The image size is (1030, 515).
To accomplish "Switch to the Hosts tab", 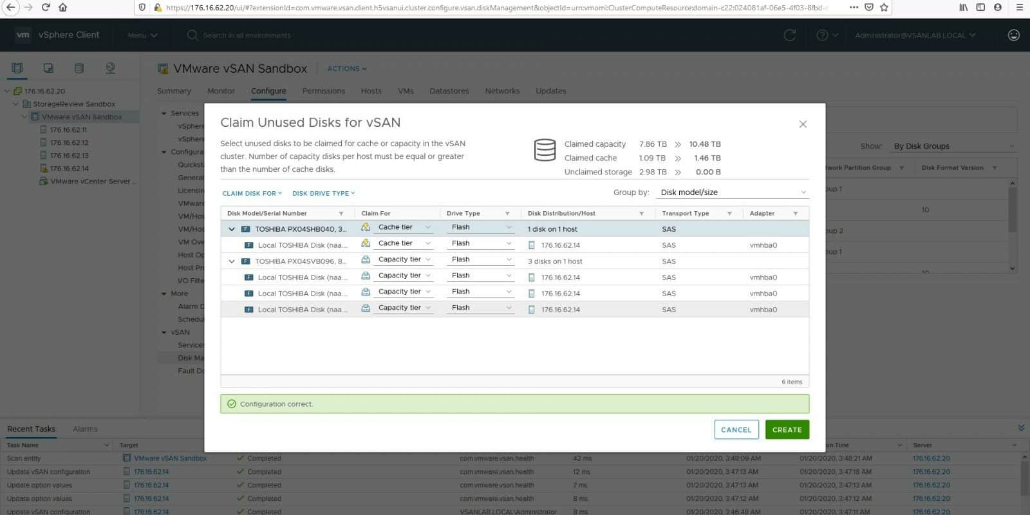I will click(371, 91).
